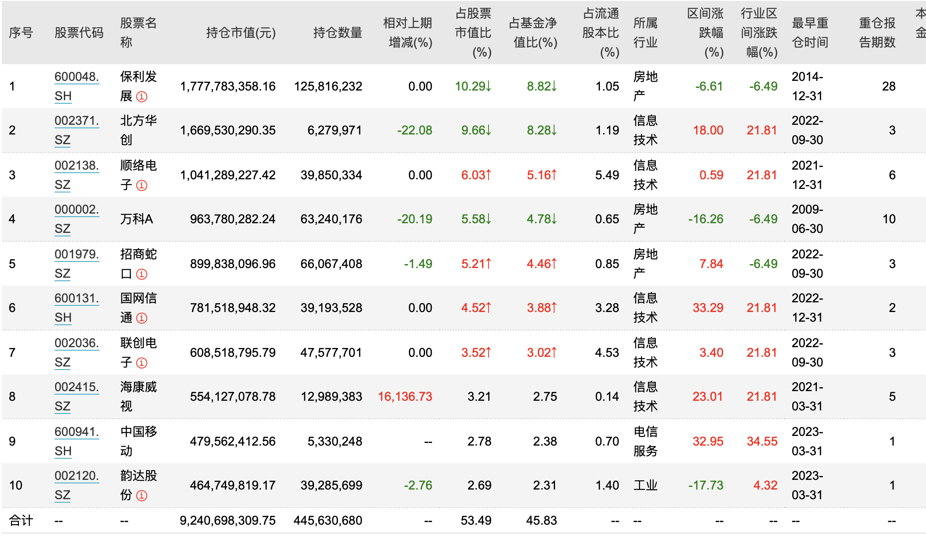Click the 序号 column header
Image resolution: width=926 pixels, height=537 pixels.
tap(21, 33)
